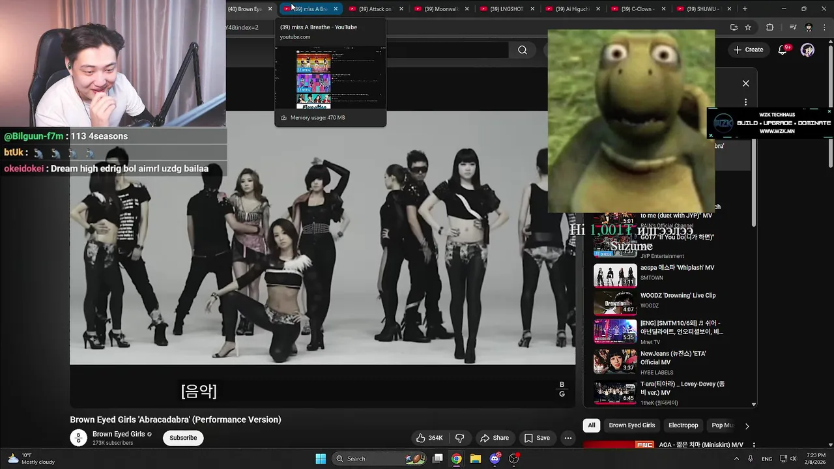
Task: Open Chrome from the taskbar
Action: click(457, 459)
